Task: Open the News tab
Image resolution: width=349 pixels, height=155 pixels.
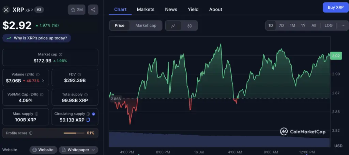Action: click(171, 9)
